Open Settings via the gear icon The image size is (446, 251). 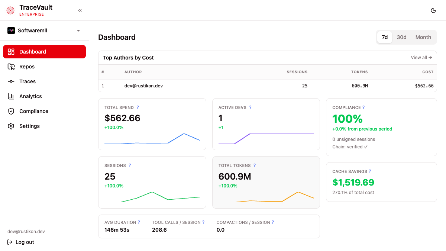pyautogui.click(x=12, y=126)
